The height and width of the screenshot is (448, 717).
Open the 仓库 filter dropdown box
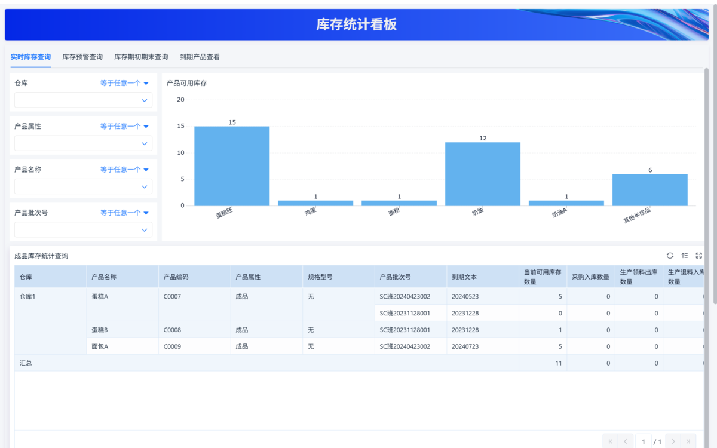[83, 100]
